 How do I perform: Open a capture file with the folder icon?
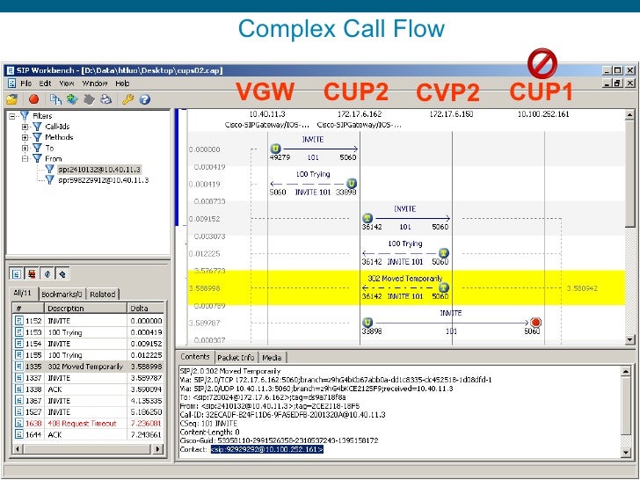point(12,98)
